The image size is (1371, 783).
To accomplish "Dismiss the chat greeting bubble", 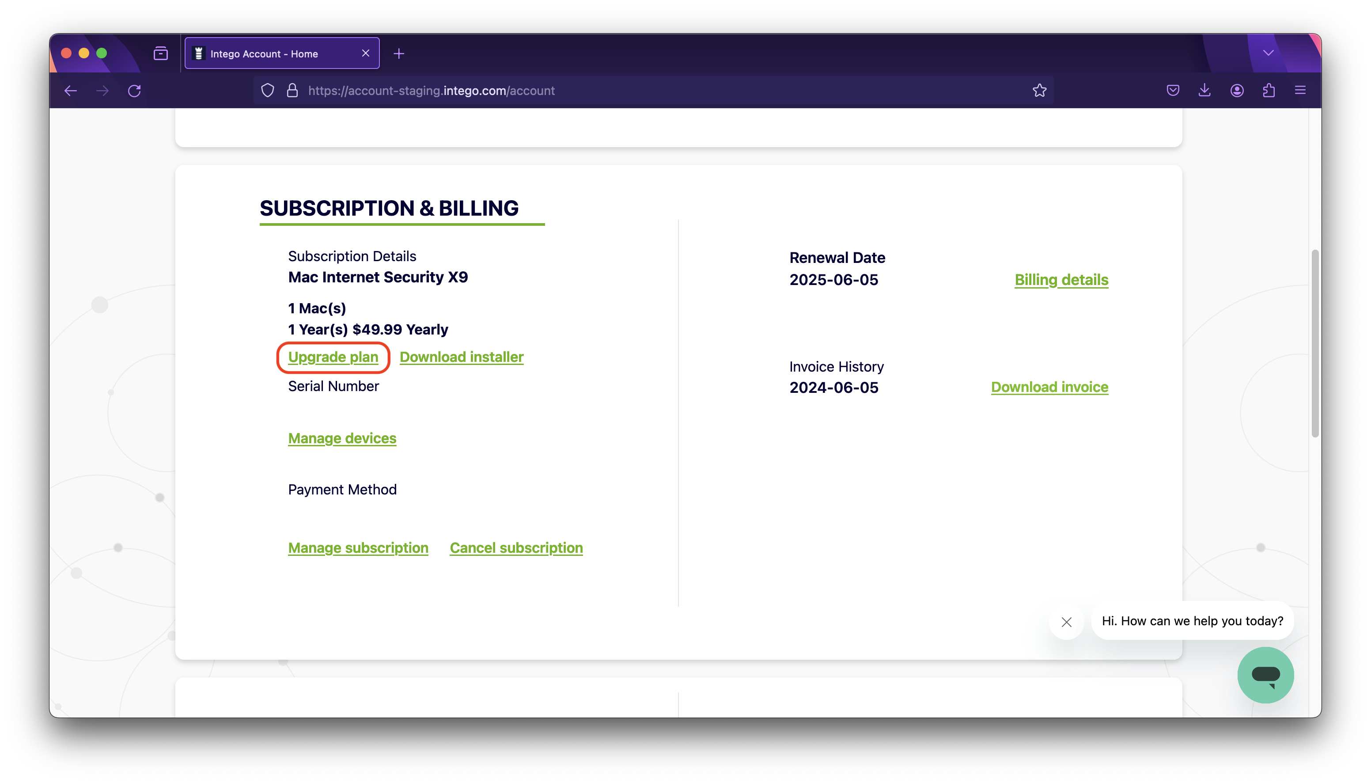I will tap(1066, 622).
